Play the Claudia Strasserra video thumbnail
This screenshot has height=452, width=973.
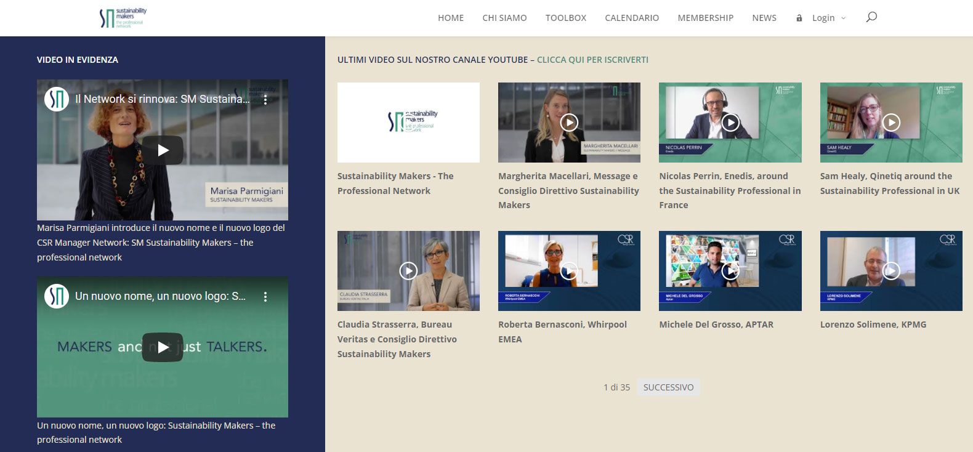tap(408, 271)
